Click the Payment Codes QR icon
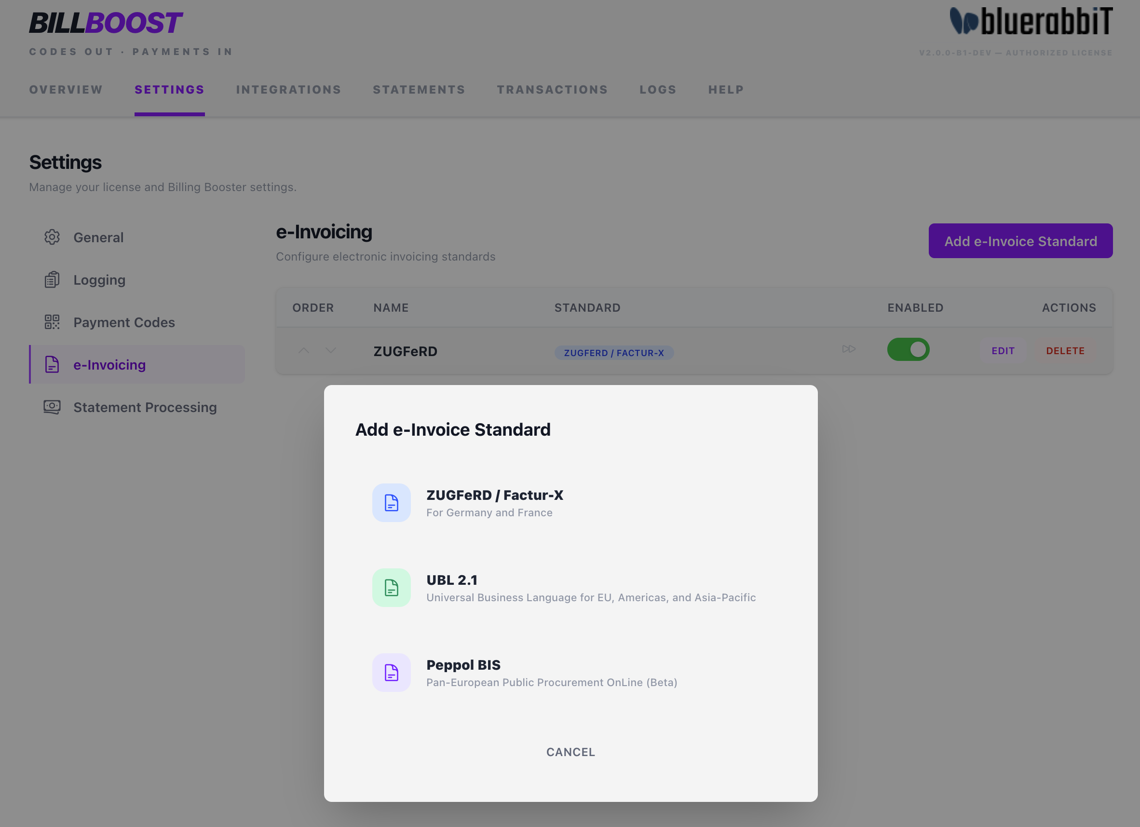The width and height of the screenshot is (1140, 827). pyautogui.click(x=52, y=322)
